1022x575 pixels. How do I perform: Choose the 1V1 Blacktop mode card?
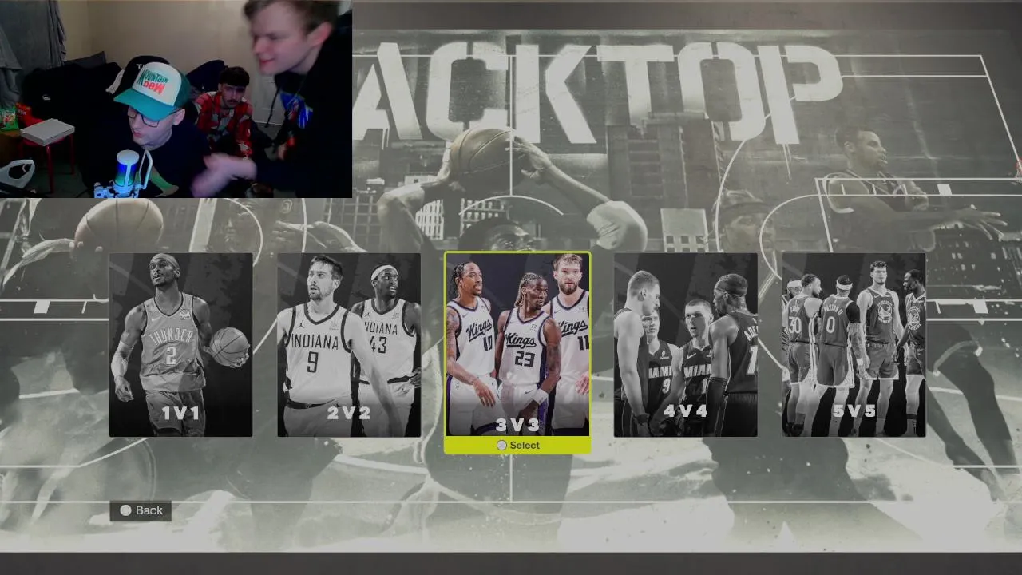(x=180, y=345)
